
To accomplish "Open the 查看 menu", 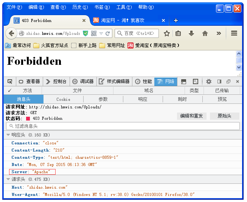I will coord(58,7).
